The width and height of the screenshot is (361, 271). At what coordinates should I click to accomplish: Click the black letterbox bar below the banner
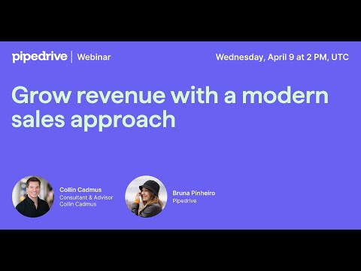coord(180,250)
